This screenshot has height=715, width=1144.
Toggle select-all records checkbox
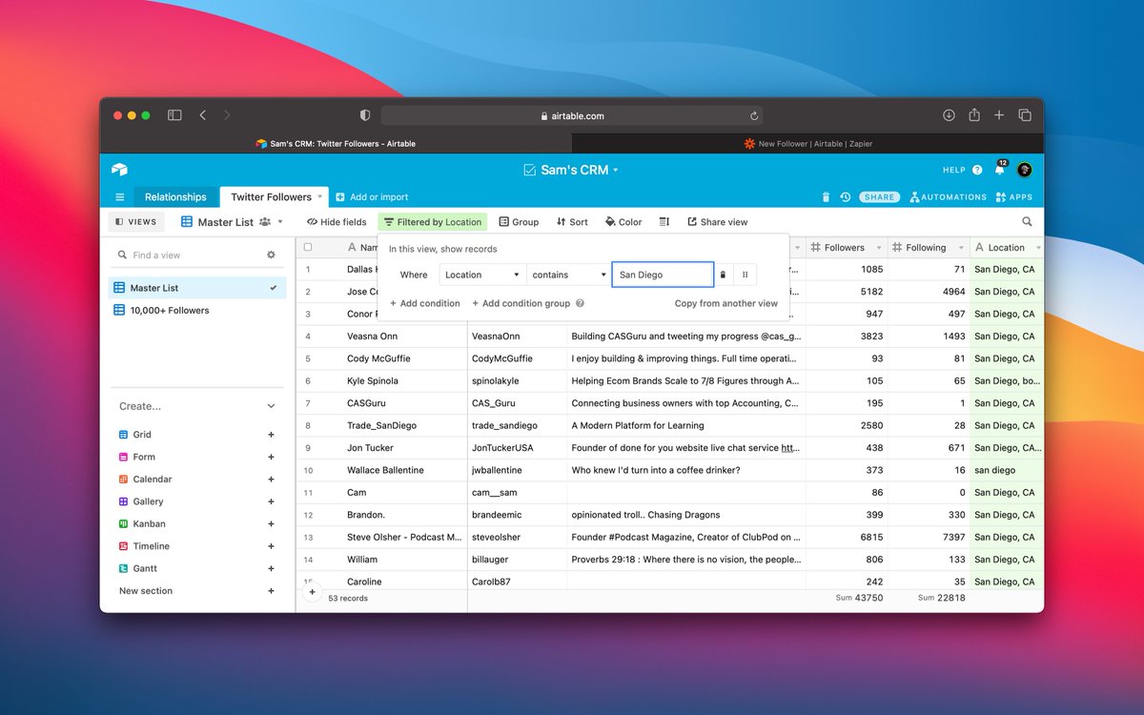(x=308, y=247)
